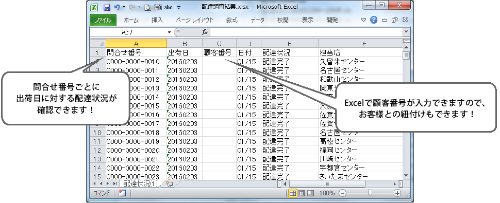Click inside the formula bar
The height and width of the screenshot is (203, 500).
pyautogui.click(x=306, y=32)
